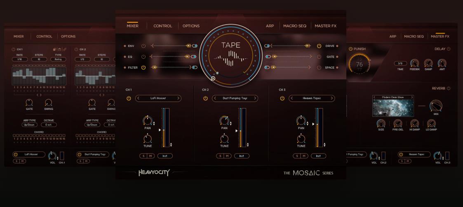
Task: Flip the ENV macro assign switch
Action: point(195,46)
